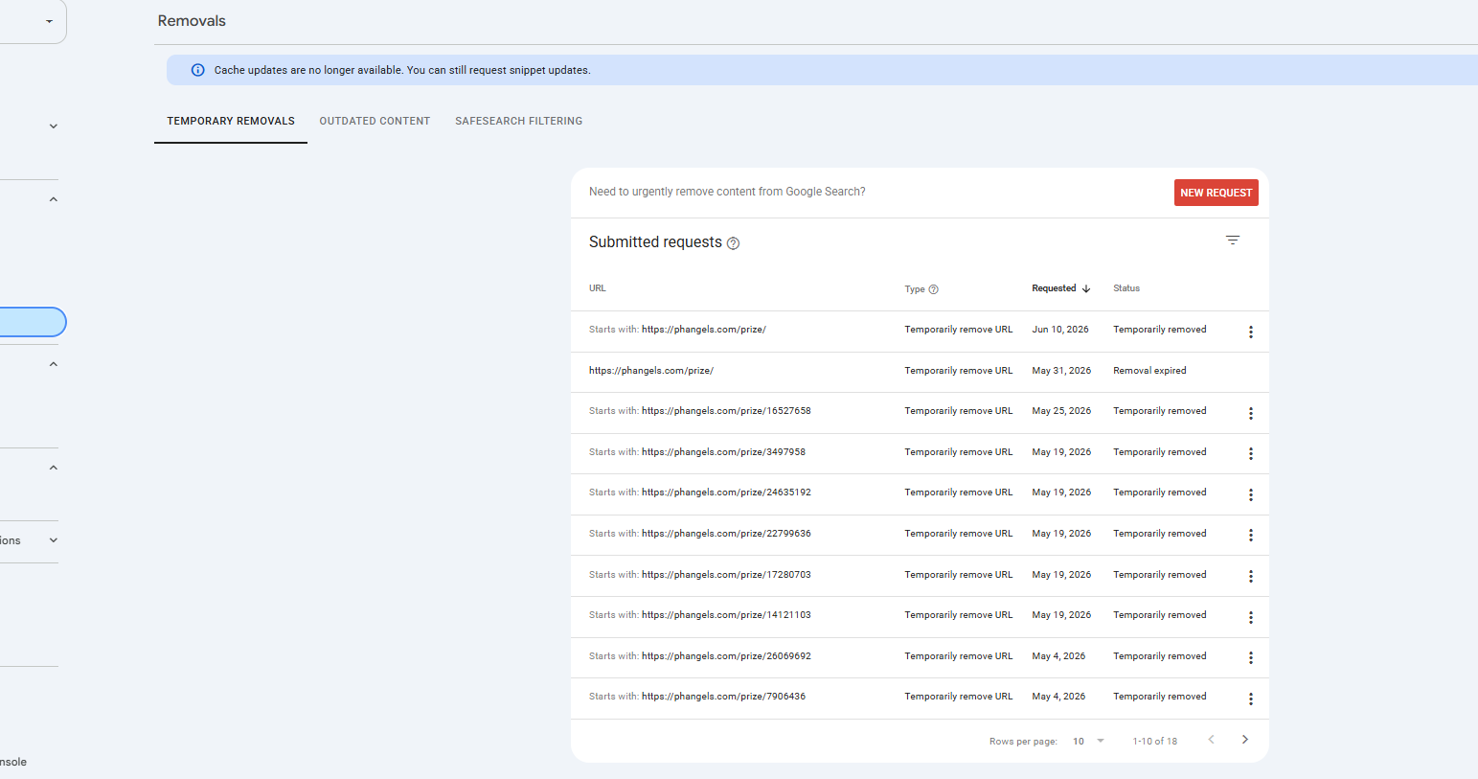Open the three-dot menu for prize/14121103
1478x779 pixels.
tap(1250, 617)
